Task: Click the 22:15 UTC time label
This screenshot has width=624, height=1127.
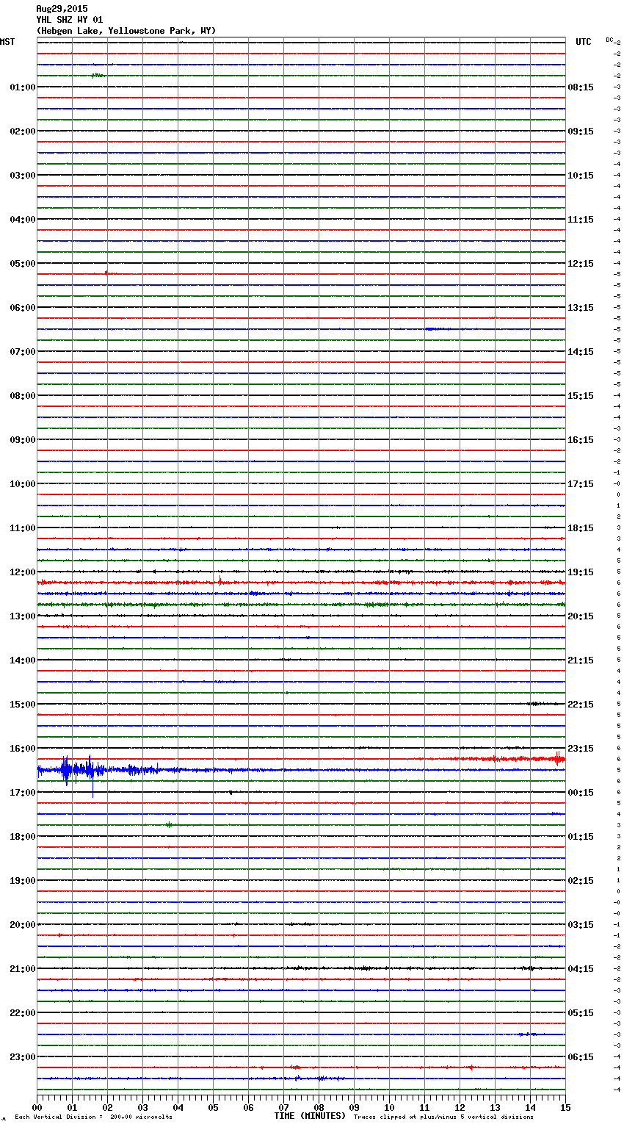Action: point(581,705)
